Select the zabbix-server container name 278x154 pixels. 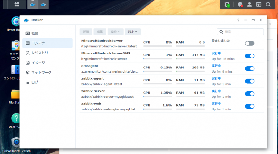pyautogui.click(x=93, y=91)
